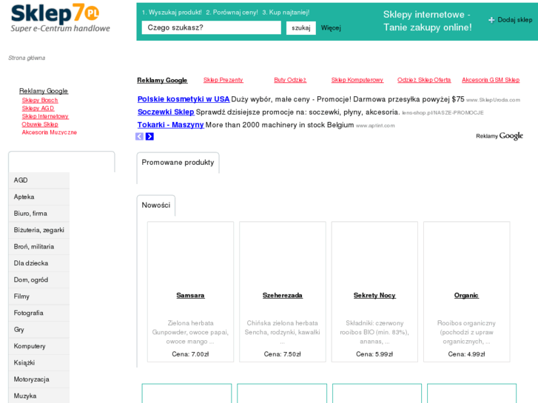This screenshot has width=538, height=403.
Task: Open Sklep Internetowy sidebar link
Action: click(x=45, y=116)
